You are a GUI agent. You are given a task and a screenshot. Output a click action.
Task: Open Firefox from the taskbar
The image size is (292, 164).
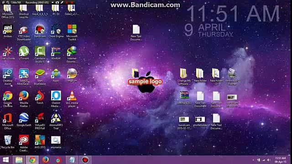(x=45, y=160)
